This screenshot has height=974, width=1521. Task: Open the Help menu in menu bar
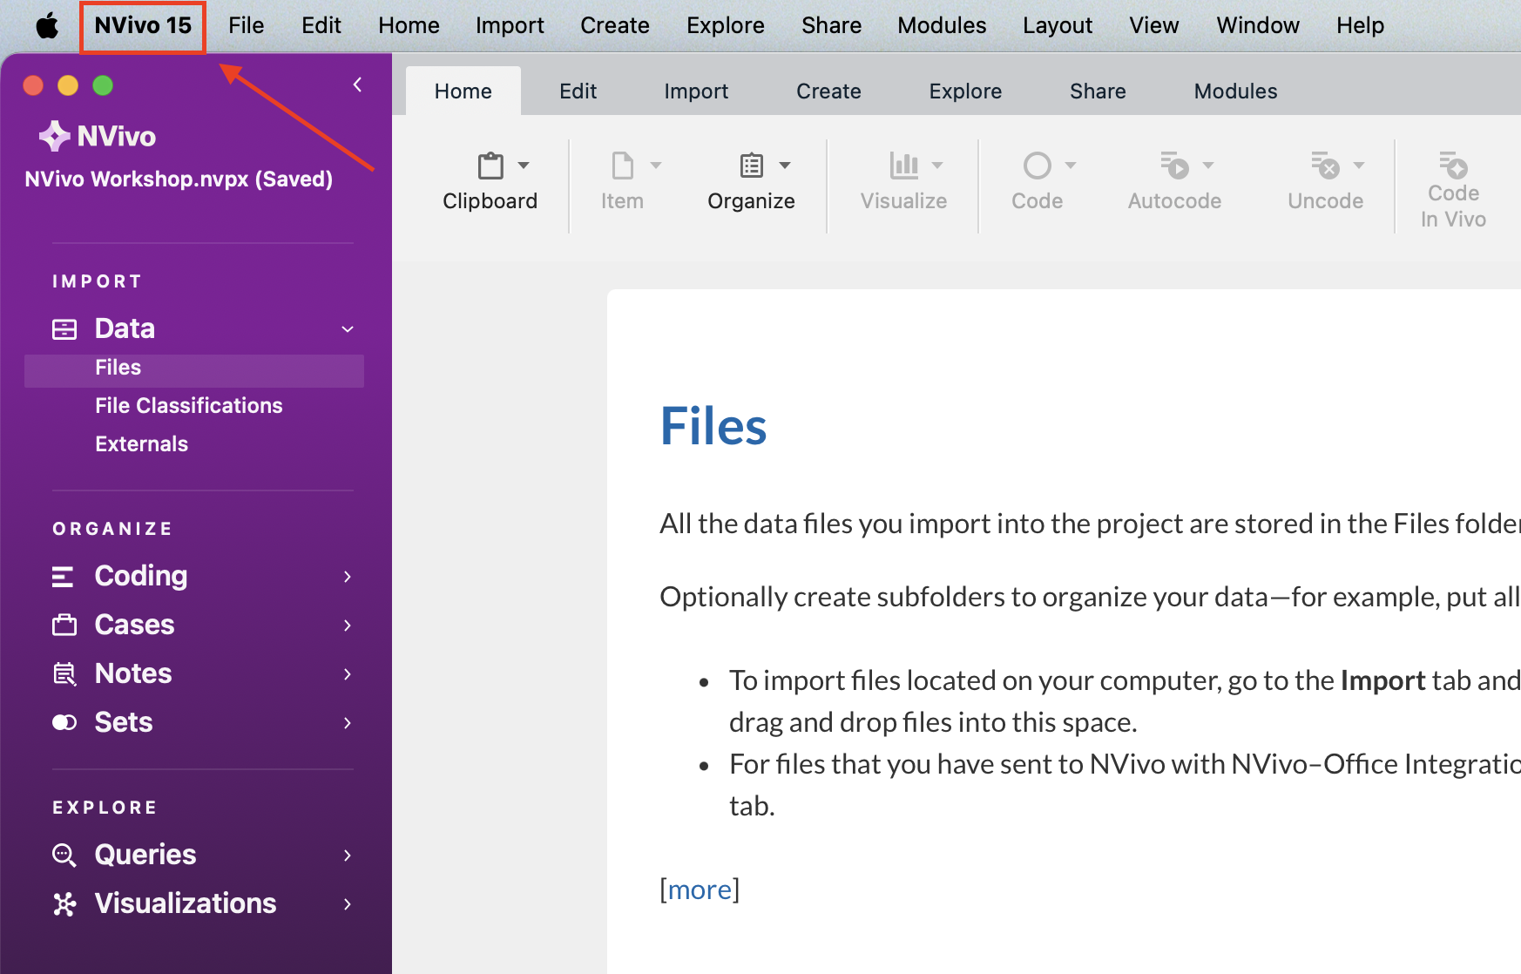(x=1360, y=25)
